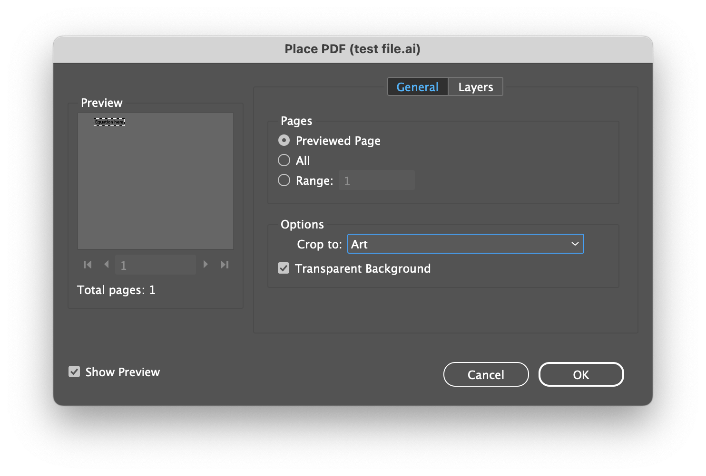Switch to the Layers tab
This screenshot has height=476, width=706.
pos(475,86)
